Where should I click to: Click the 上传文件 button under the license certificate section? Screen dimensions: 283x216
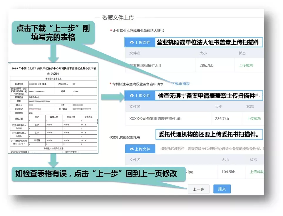pos(140,42)
